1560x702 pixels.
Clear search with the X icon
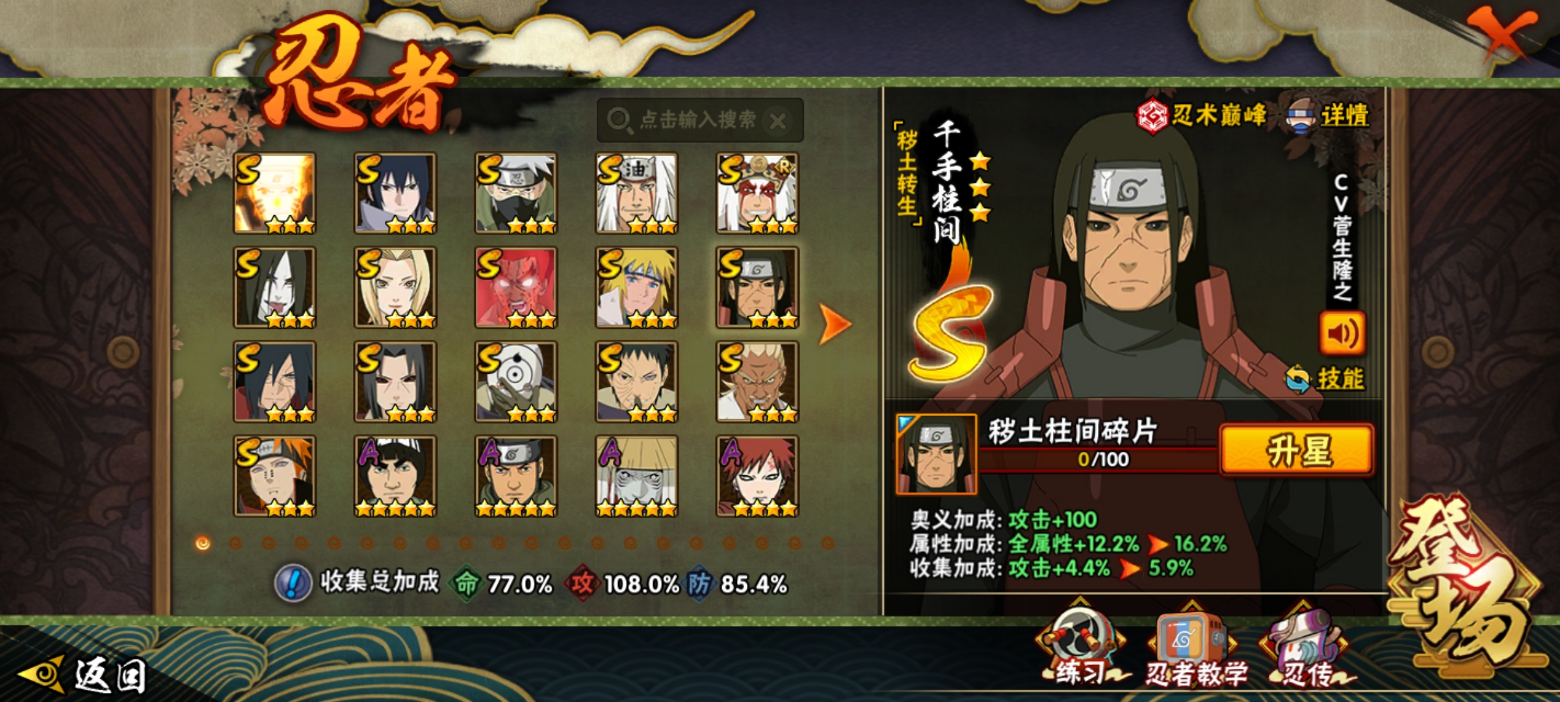pos(778,120)
